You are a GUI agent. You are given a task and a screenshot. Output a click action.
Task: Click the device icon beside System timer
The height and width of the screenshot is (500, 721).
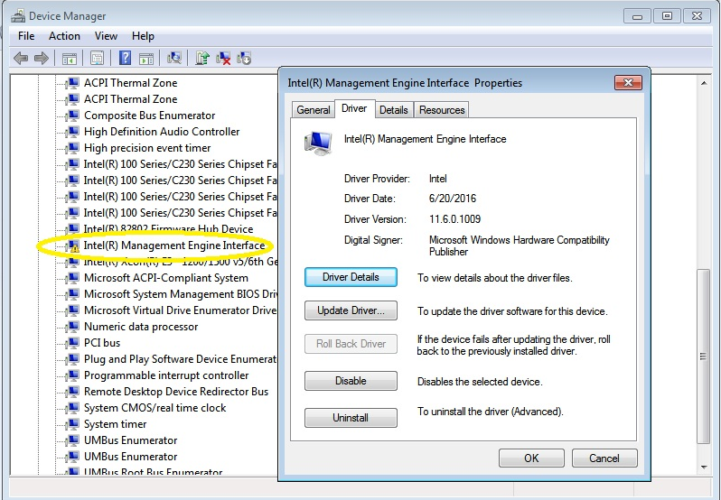[71, 424]
